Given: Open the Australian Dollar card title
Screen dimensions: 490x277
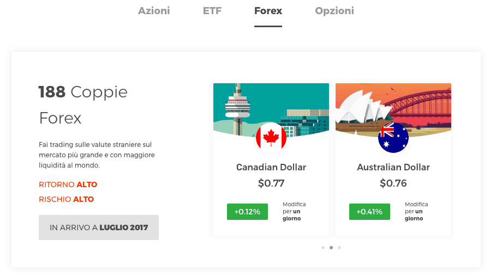Looking at the screenshot, I should point(393,167).
